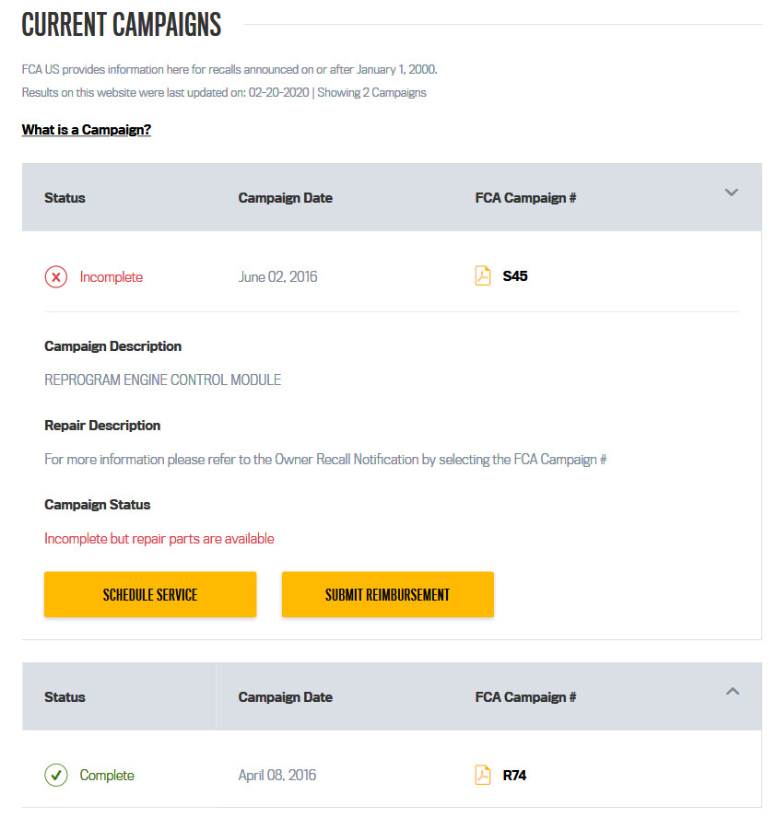Open the S45 campaign PDF icon
This screenshot has height=818, width=776.
pos(483,276)
